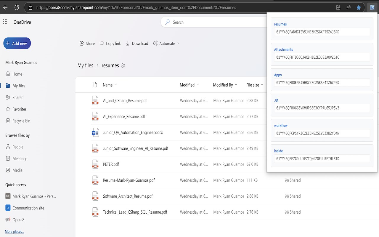Click the PDF icon for PETER.pdf
The height and width of the screenshot is (237, 379).
coord(95,164)
